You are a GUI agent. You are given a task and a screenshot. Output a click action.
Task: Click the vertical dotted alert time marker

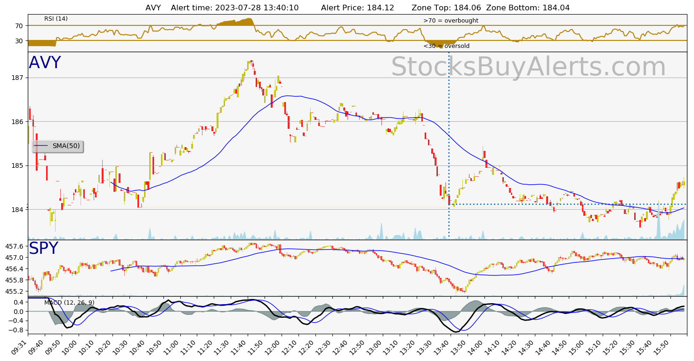[449, 146]
